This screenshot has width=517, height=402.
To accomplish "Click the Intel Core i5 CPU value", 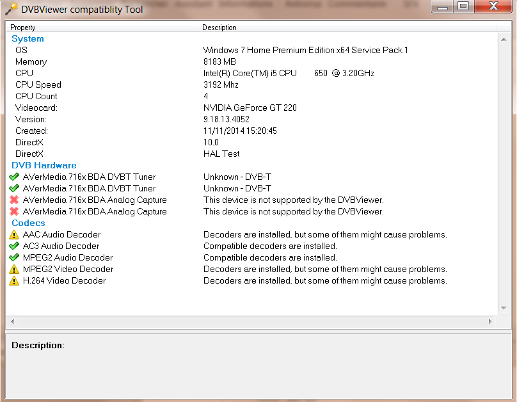I will pyautogui.click(x=289, y=73).
